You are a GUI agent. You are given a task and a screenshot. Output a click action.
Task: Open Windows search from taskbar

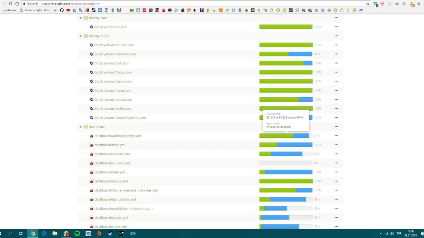[x=10, y=233]
